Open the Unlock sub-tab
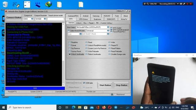Image resolution: width=196 pixels, height=110 pixels. tap(78, 23)
